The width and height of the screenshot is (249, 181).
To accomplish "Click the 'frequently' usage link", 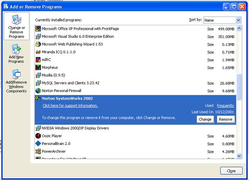I will pos(225,106).
